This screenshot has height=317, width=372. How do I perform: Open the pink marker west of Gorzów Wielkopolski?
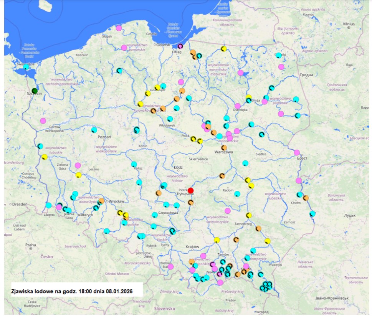tap(43, 121)
